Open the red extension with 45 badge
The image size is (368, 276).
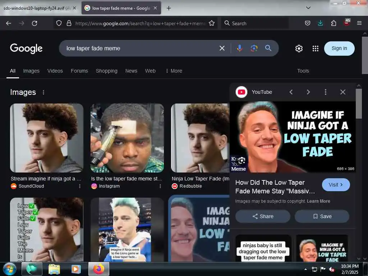(347, 23)
